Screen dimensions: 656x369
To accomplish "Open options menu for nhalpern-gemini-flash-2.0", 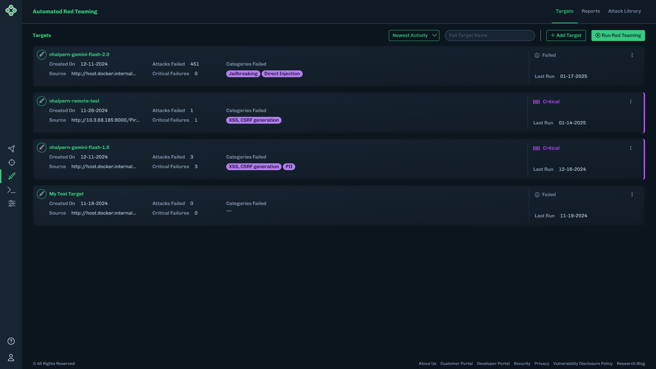I will 632,55.
